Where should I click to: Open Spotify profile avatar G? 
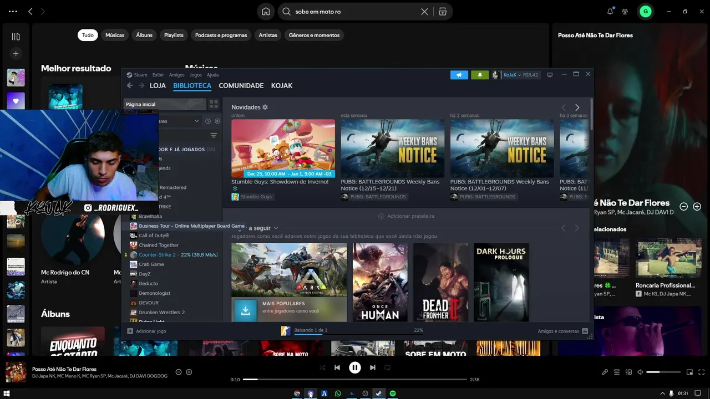(x=645, y=11)
